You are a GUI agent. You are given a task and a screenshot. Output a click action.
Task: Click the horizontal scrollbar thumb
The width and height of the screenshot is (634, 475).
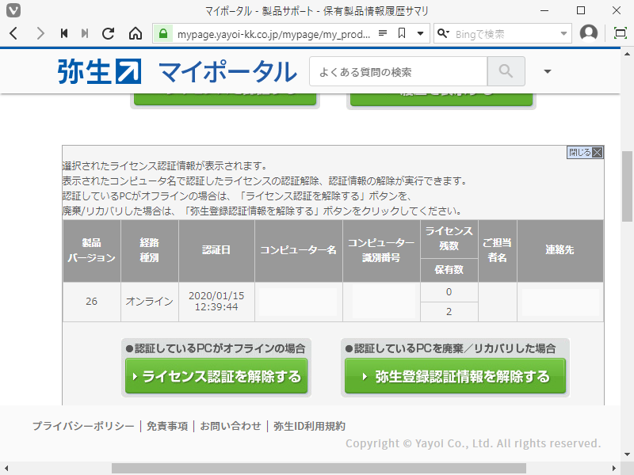319,468
